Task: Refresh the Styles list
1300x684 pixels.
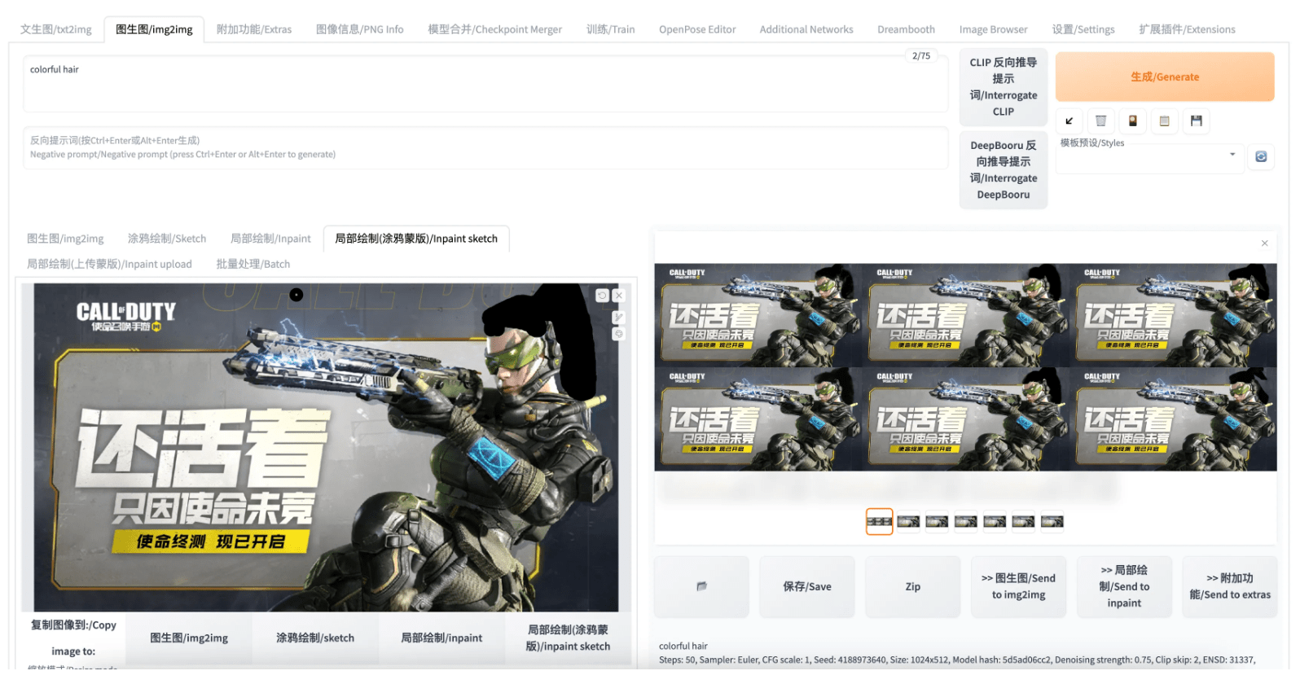Action: pos(1261,156)
